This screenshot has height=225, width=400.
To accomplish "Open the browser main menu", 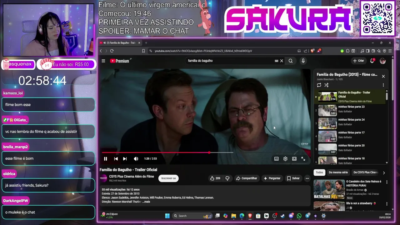I will point(390,51).
